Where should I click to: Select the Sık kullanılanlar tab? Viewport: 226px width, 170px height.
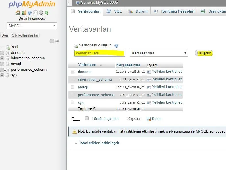click(x=25, y=35)
